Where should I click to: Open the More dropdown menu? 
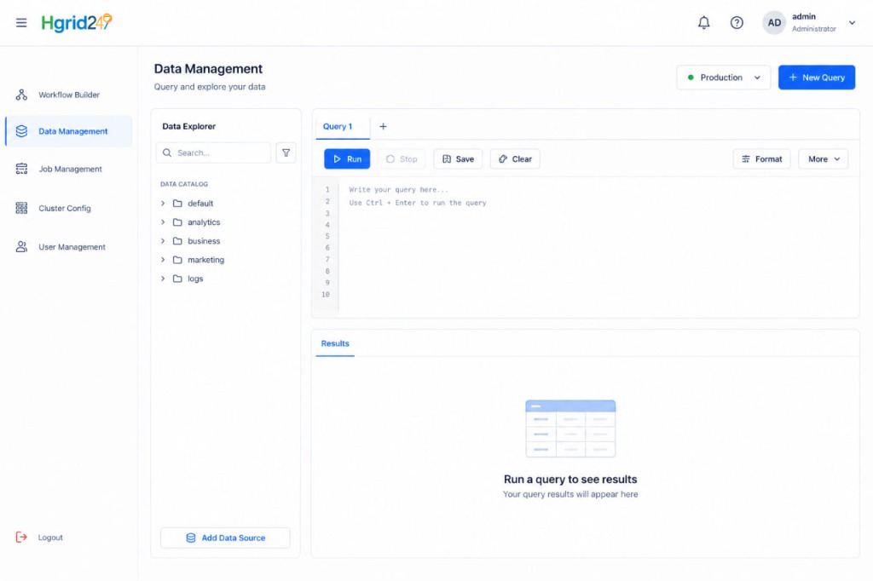(x=824, y=159)
